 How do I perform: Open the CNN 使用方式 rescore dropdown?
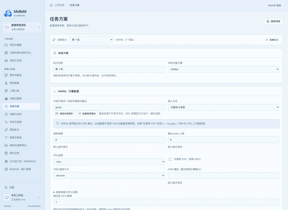click(109, 176)
